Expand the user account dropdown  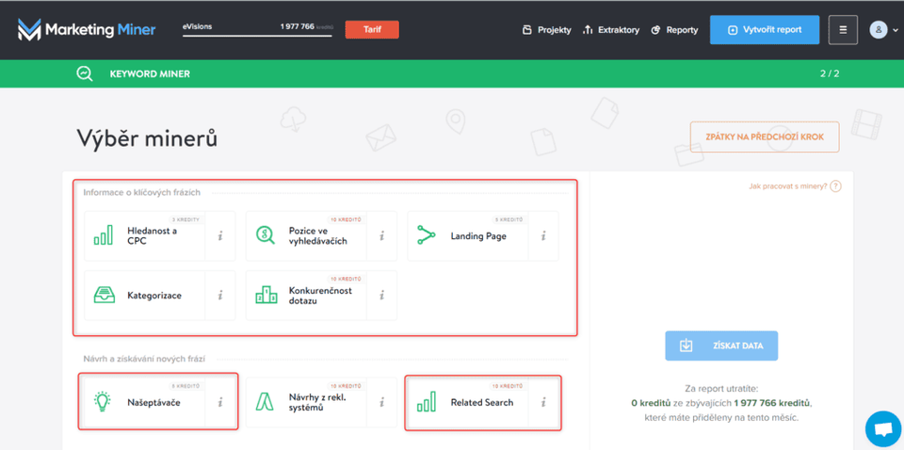click(882, 30)
